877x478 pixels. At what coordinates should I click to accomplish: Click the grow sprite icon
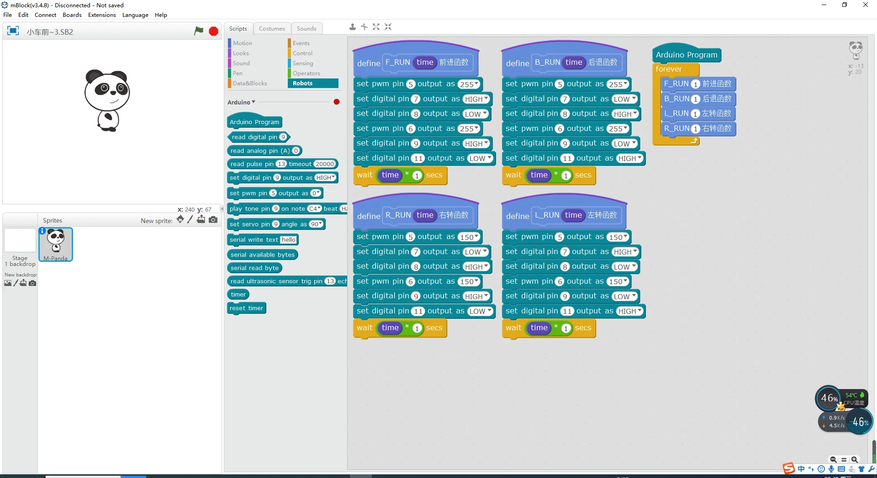[376, 27]
